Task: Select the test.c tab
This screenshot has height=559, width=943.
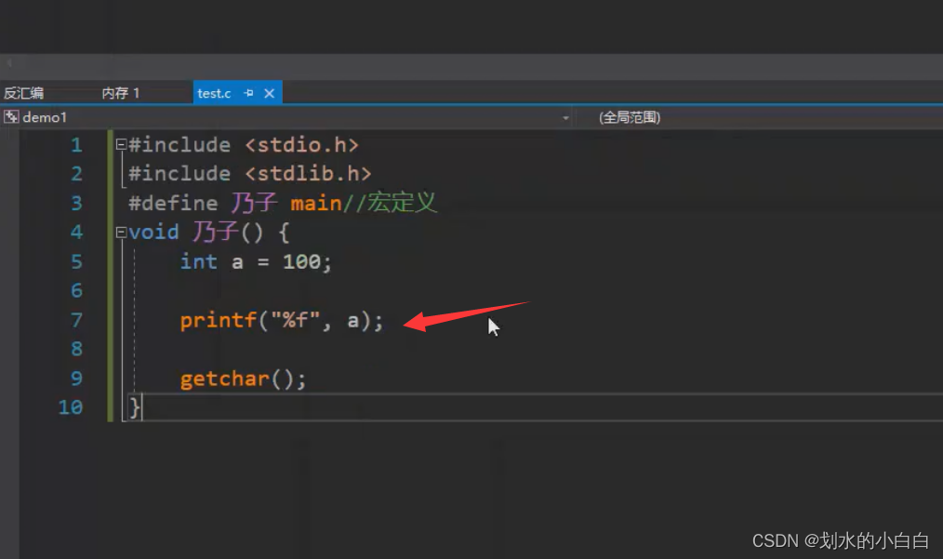Action: click(x=214, y=93)
